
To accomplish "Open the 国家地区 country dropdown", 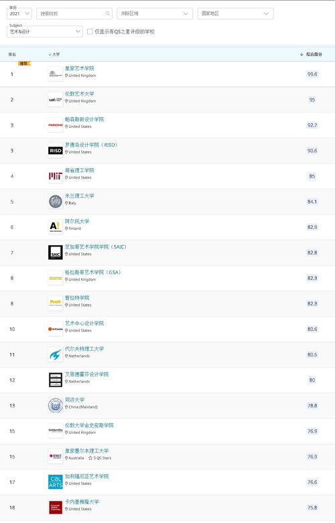I will click(236, 13).
